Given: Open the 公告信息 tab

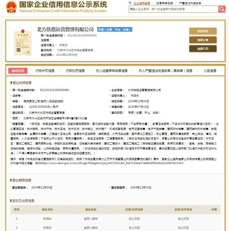Looking at the screenshot, I should [x=210, y=71].
